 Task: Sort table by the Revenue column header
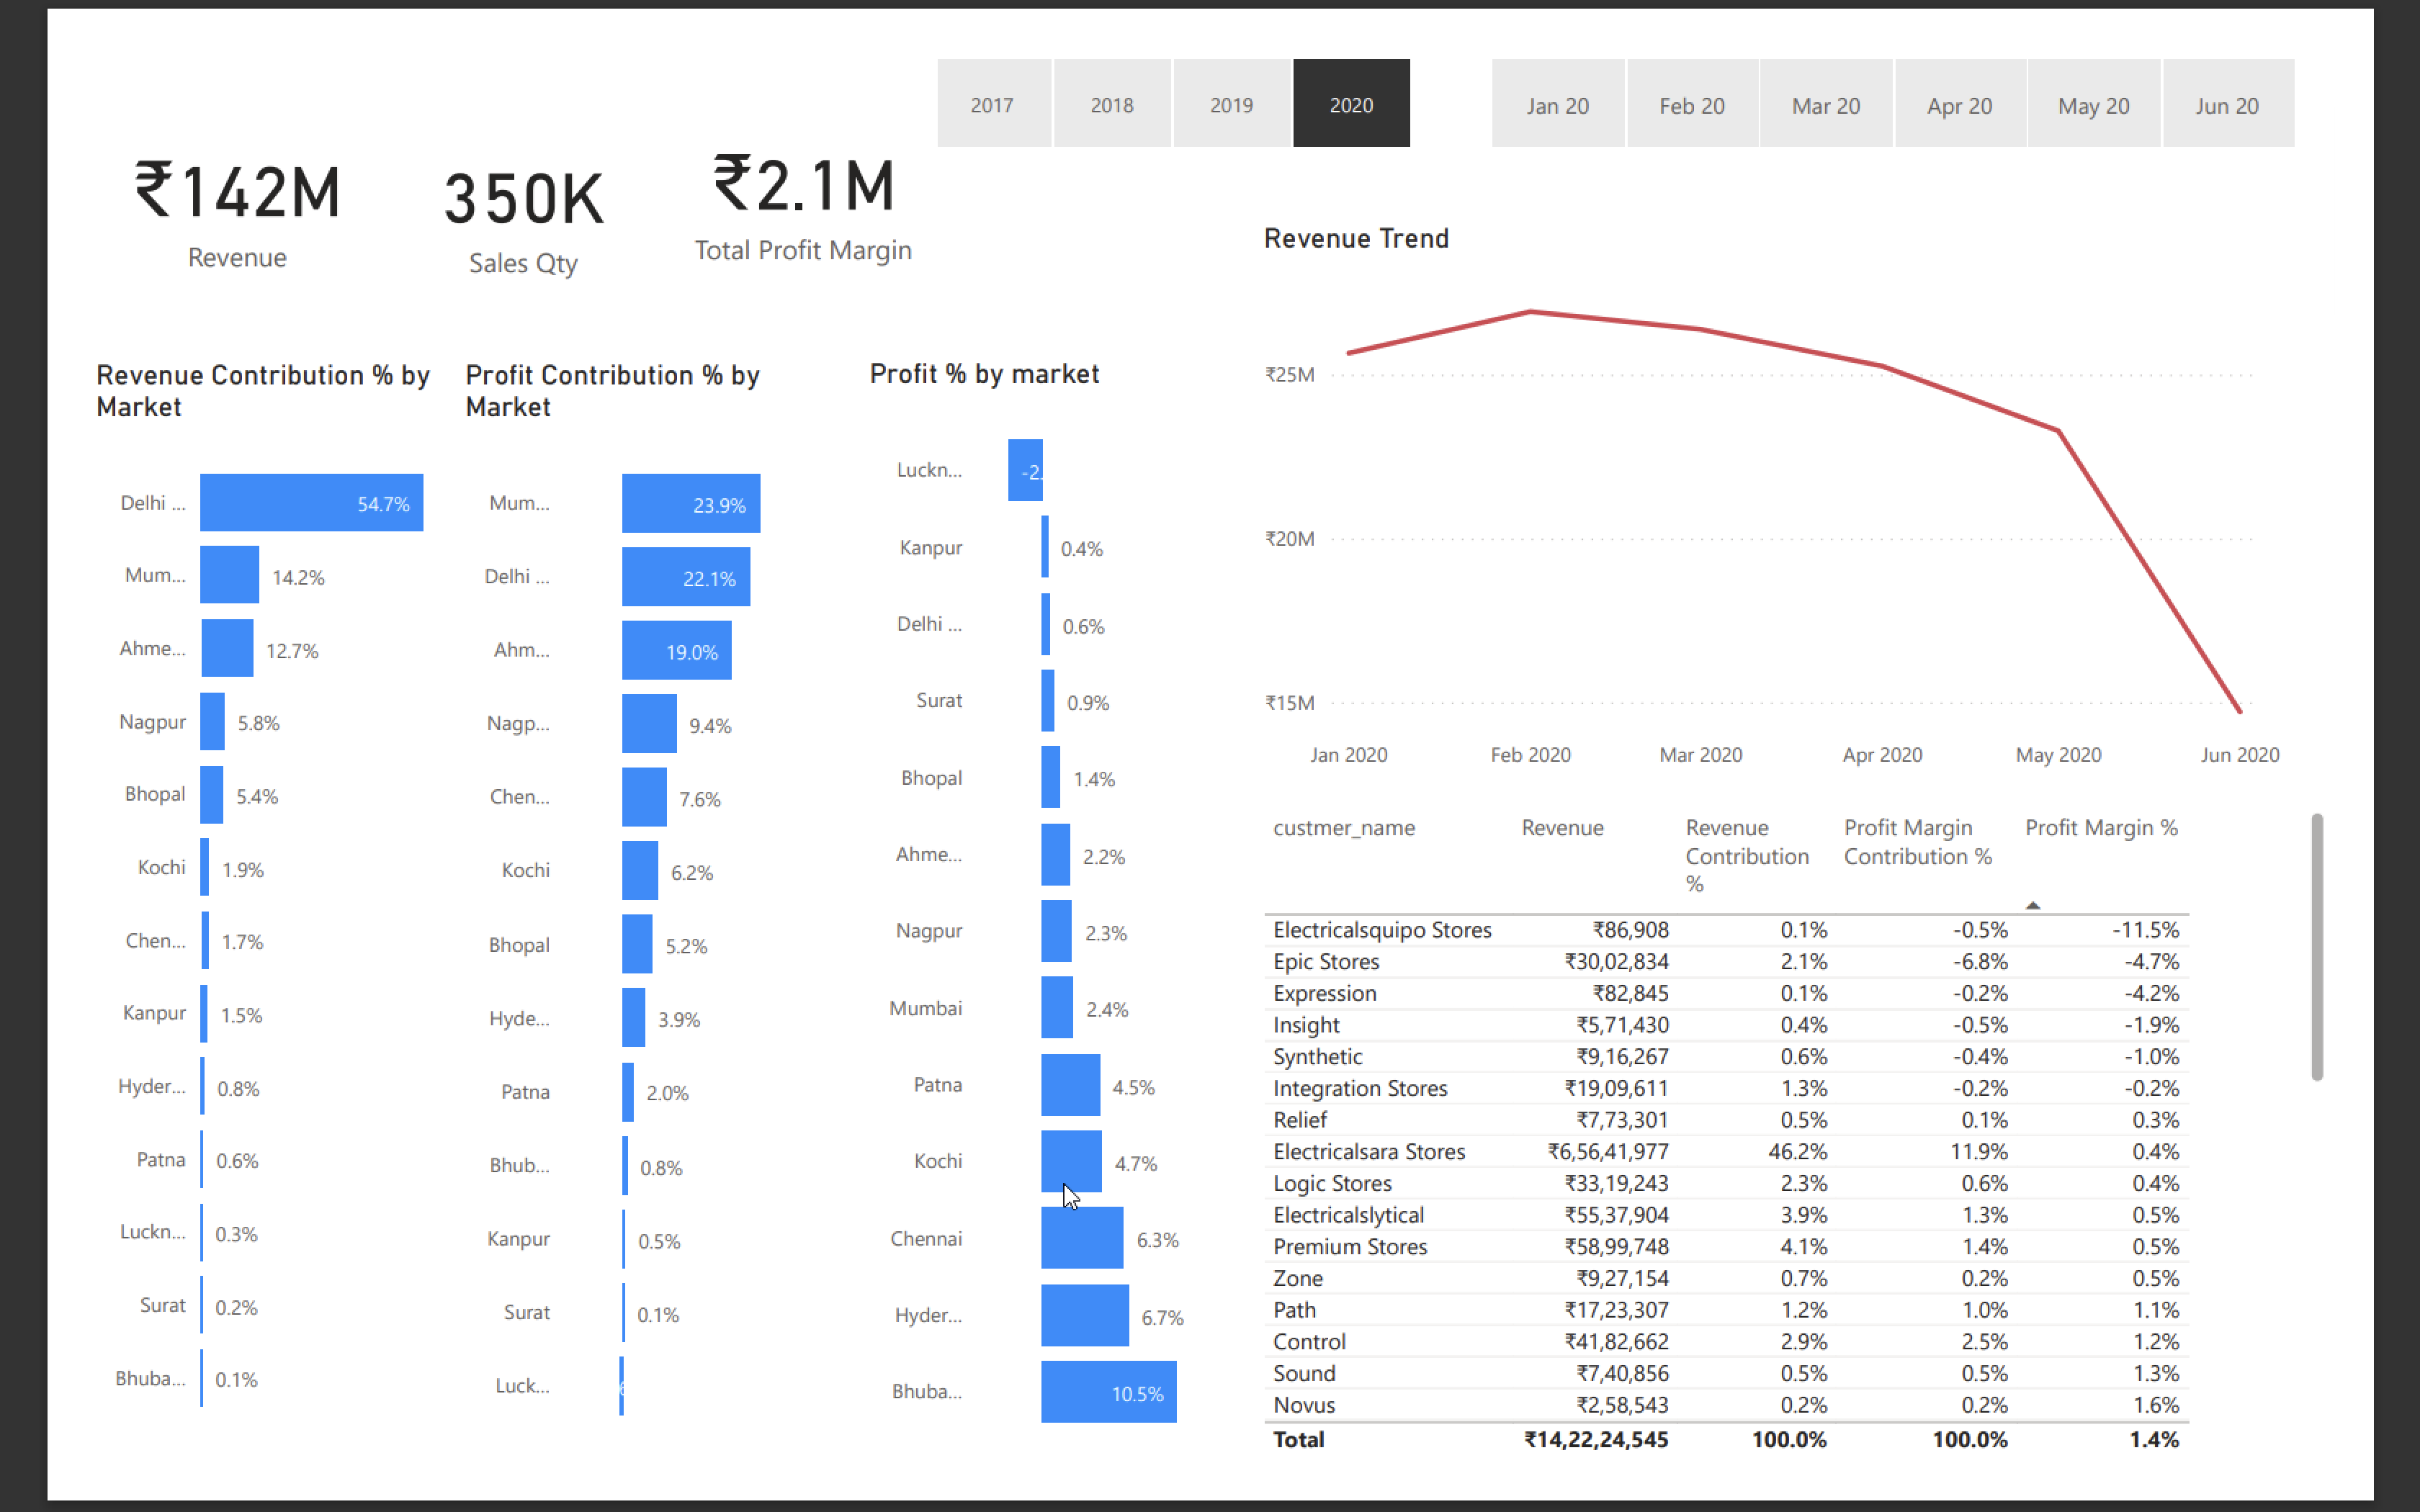(x=1562, y=827)
